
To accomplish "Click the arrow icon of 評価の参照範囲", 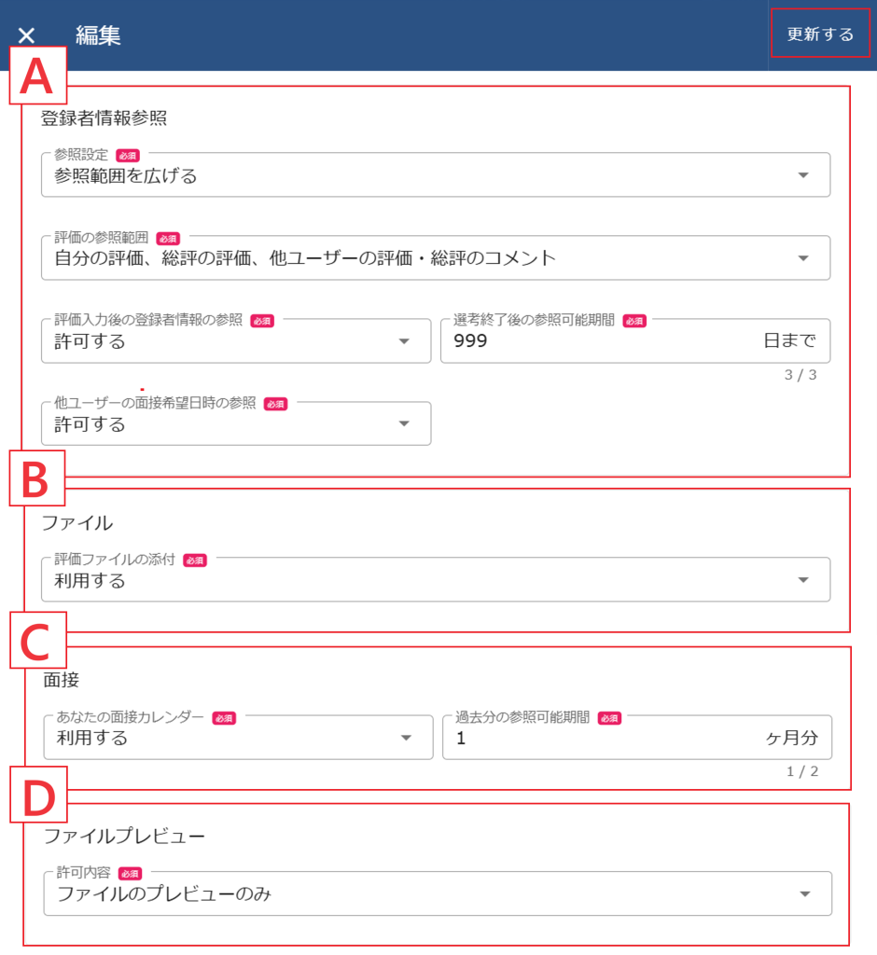I will tap(803, 258).
